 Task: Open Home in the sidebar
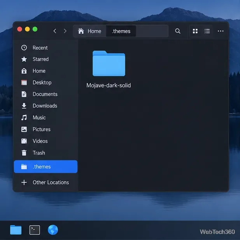46,71
